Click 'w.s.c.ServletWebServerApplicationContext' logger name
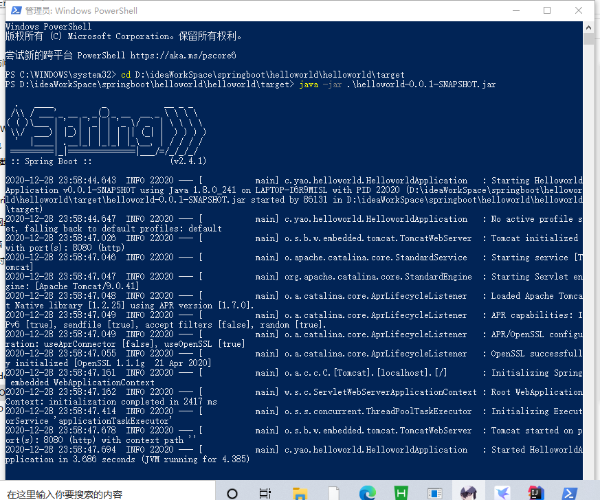 (x=381, y=391)
